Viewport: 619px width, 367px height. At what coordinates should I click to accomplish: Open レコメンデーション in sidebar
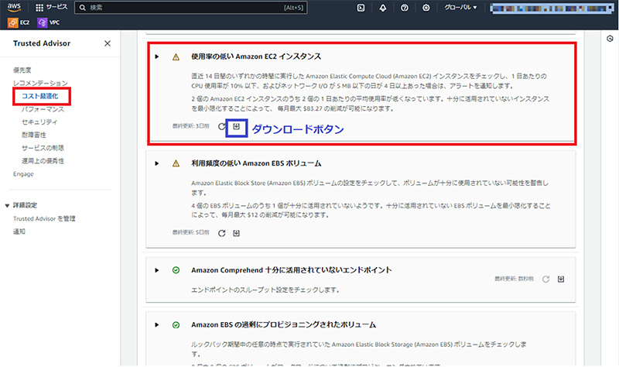40,83
